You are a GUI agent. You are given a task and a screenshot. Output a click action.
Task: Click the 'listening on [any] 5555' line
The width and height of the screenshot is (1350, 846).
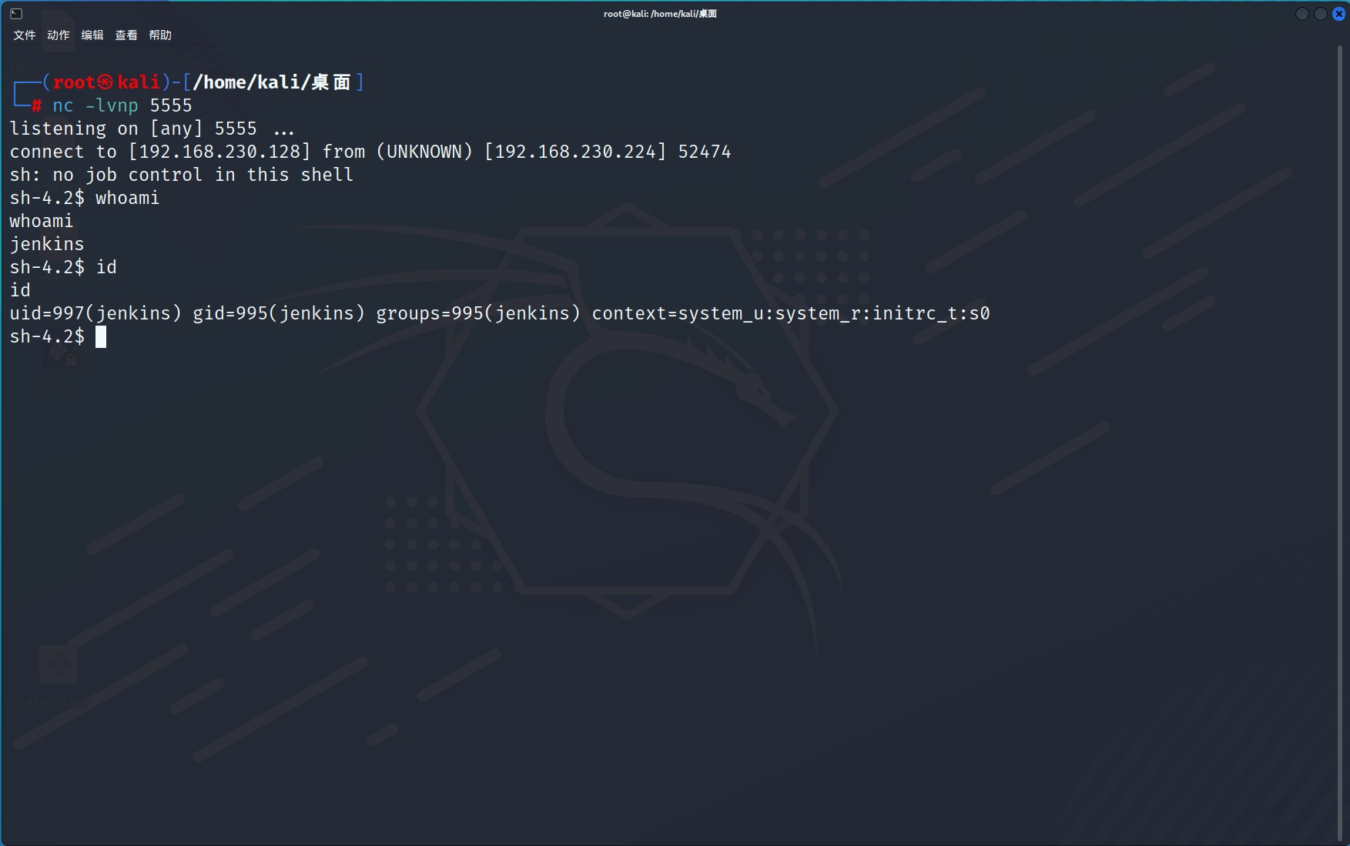coord(152,129)
